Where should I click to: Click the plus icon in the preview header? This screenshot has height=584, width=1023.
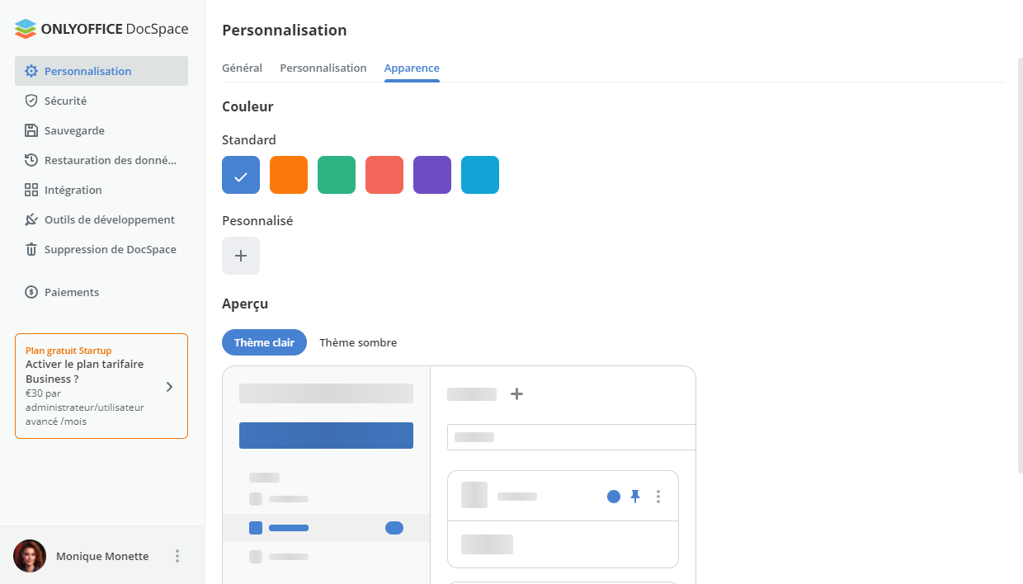(517, 394)
